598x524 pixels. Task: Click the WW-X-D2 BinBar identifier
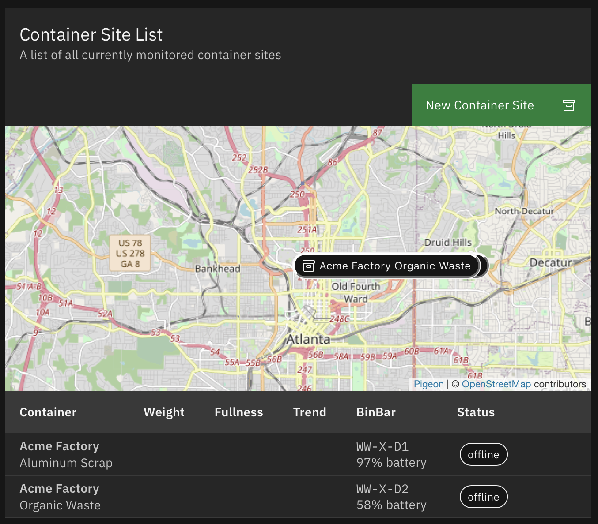pyautogui.click(x=382, y=489)
